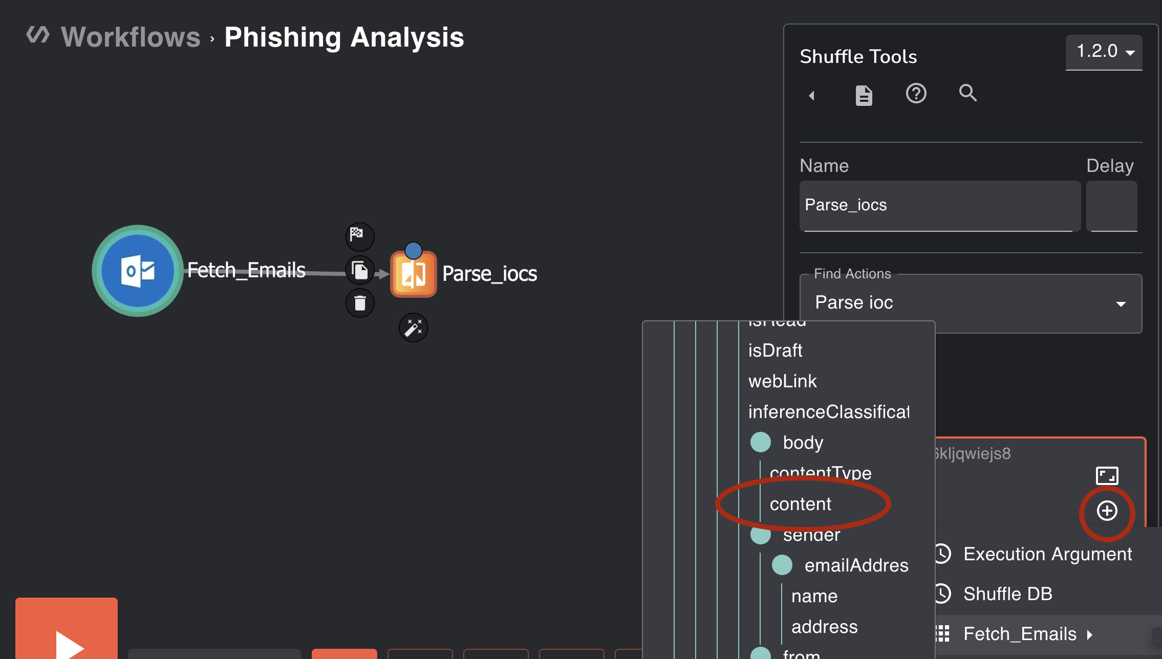
Task: Go to Workflows breadcrumb link
Action: click(x=131, y=37)
